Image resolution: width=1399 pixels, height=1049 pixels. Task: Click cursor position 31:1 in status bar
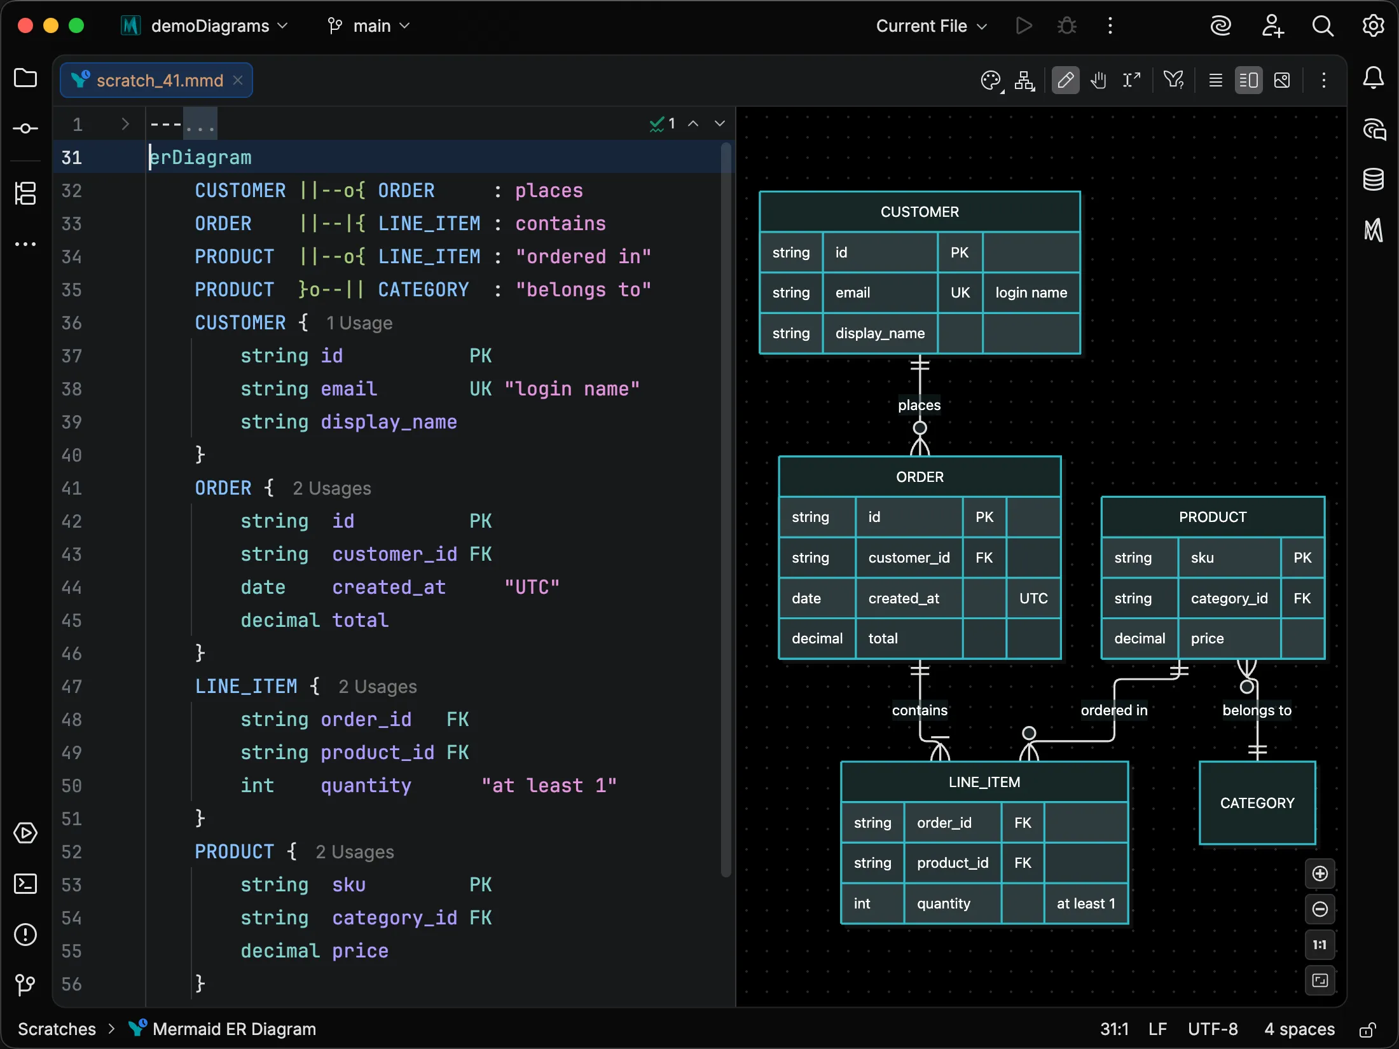point(1114,1029)
